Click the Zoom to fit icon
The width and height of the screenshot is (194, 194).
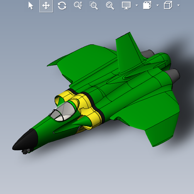click(110, 6)
